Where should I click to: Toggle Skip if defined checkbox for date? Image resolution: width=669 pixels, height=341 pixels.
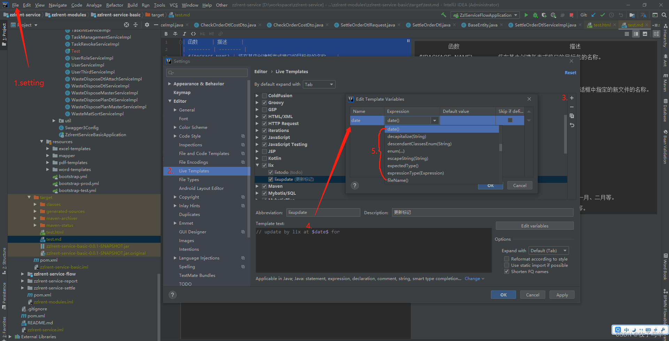tap(510, 120)
